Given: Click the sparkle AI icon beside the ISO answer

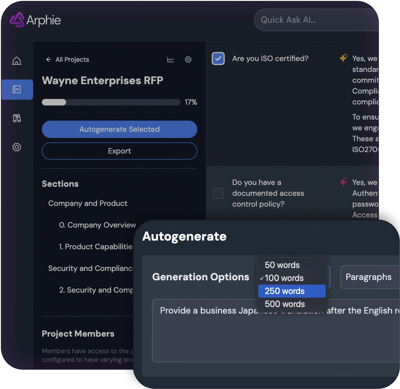Looking at the screenshot, I should click(x=343, y=57).
